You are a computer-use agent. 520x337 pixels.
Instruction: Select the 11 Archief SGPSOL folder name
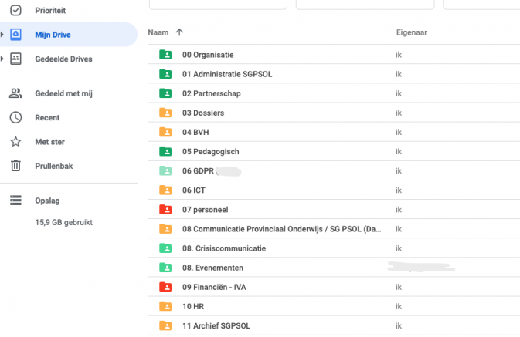pyautogui.click(x=216, y=325)
